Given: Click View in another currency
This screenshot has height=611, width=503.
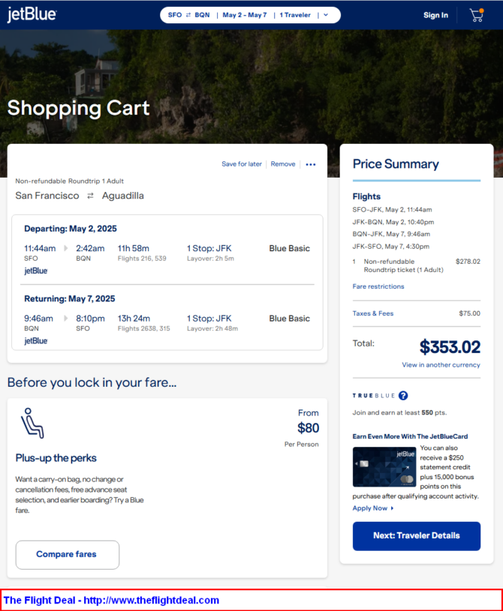Looking at the screenshot, I should point(441,365).
